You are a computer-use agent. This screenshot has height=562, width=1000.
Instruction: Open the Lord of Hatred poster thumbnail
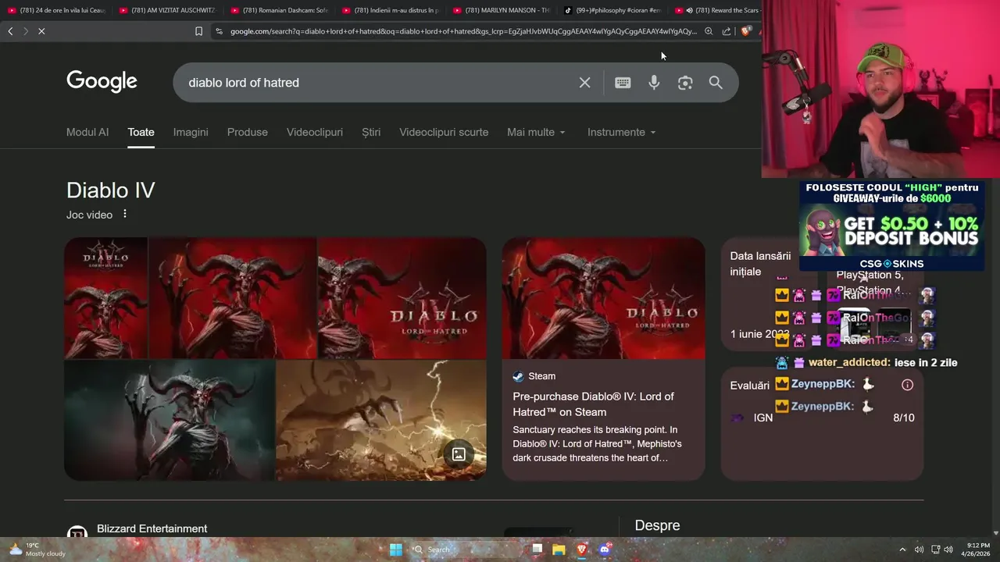tap(105, 298)
